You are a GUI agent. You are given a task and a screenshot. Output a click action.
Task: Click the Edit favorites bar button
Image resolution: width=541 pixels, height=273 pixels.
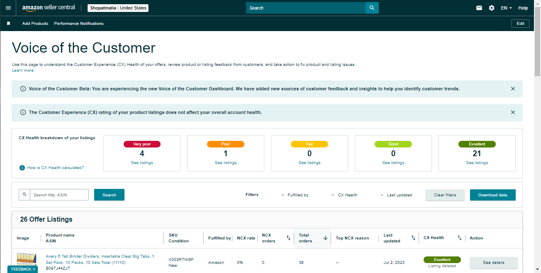pos(520,24)
